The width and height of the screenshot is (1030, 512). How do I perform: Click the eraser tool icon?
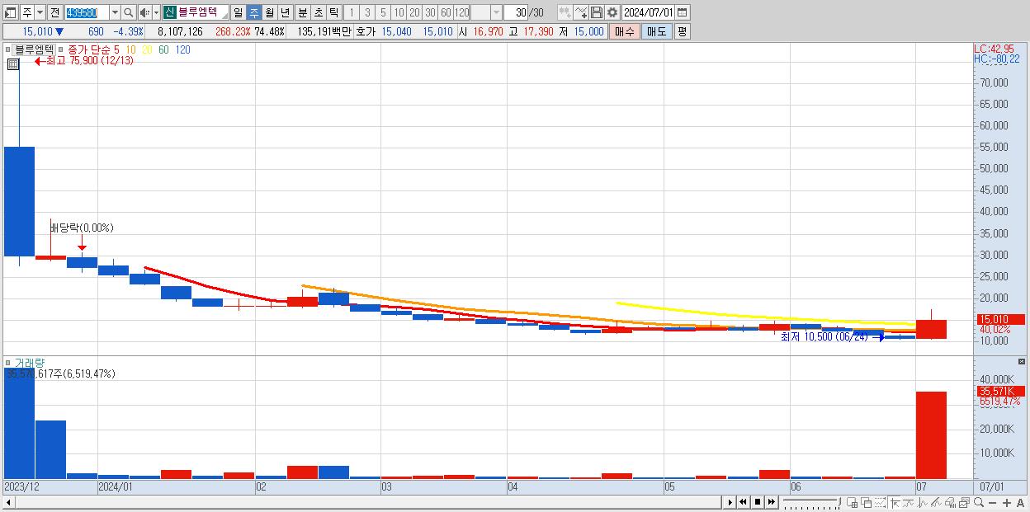point(951,502)
